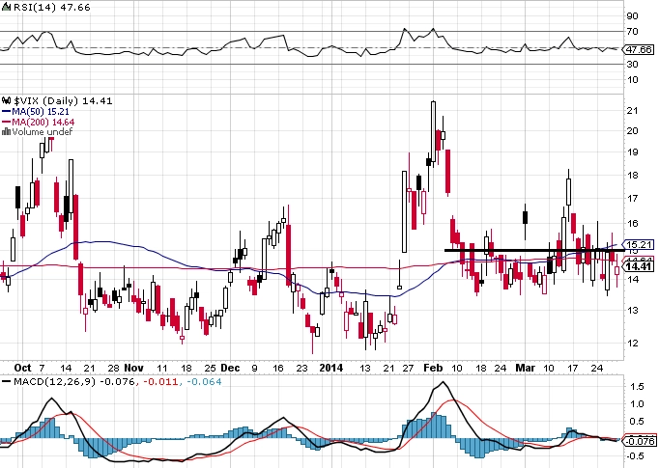Select the red MA(200) legend line marker
This screenshot has height=468, width=659.
7,123
